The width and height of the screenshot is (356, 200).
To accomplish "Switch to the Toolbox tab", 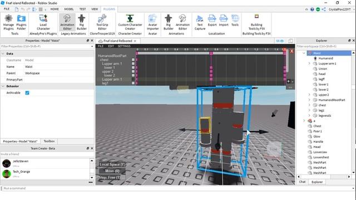I will [49, 141].
